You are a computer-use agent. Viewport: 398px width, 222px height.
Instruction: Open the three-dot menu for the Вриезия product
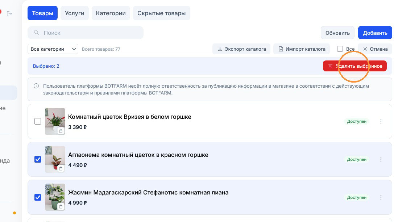tap(381, 121)
